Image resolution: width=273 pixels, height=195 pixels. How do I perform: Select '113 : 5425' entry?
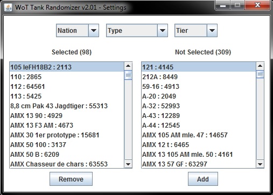[x=67, y=96]
